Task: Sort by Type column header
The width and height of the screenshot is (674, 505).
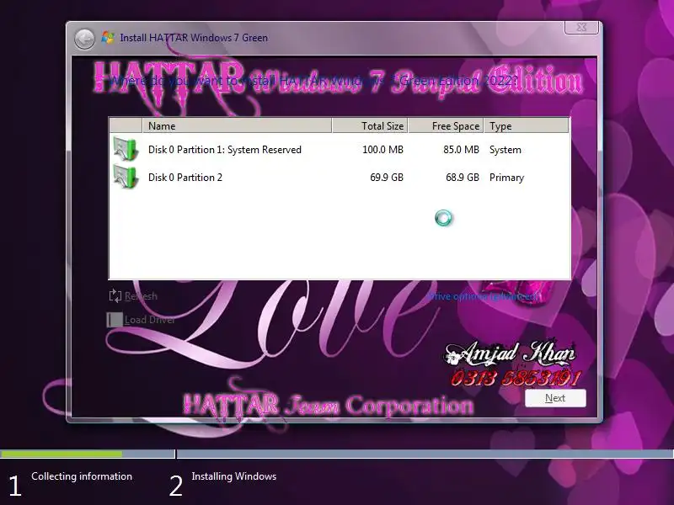Action: click(526, 125)
